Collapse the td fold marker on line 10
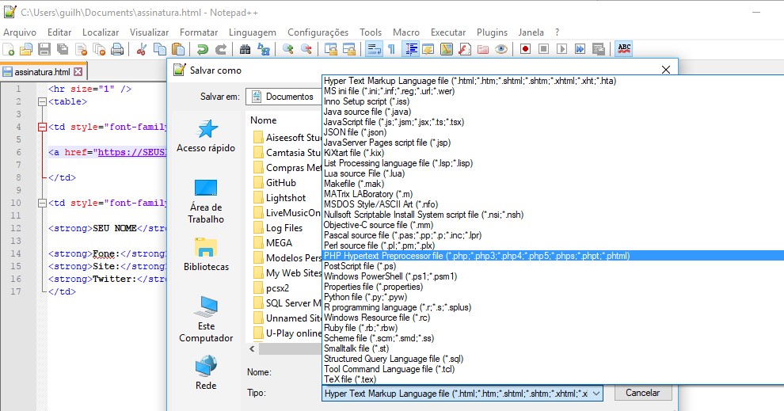784x411 pixels. click(42, 204)
